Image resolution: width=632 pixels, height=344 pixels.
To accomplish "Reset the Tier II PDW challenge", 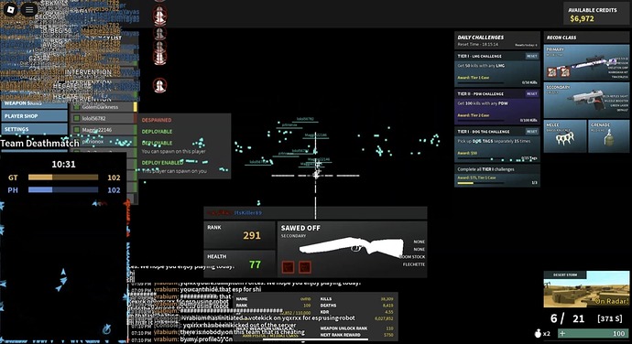I will click(x=531, y=94).
